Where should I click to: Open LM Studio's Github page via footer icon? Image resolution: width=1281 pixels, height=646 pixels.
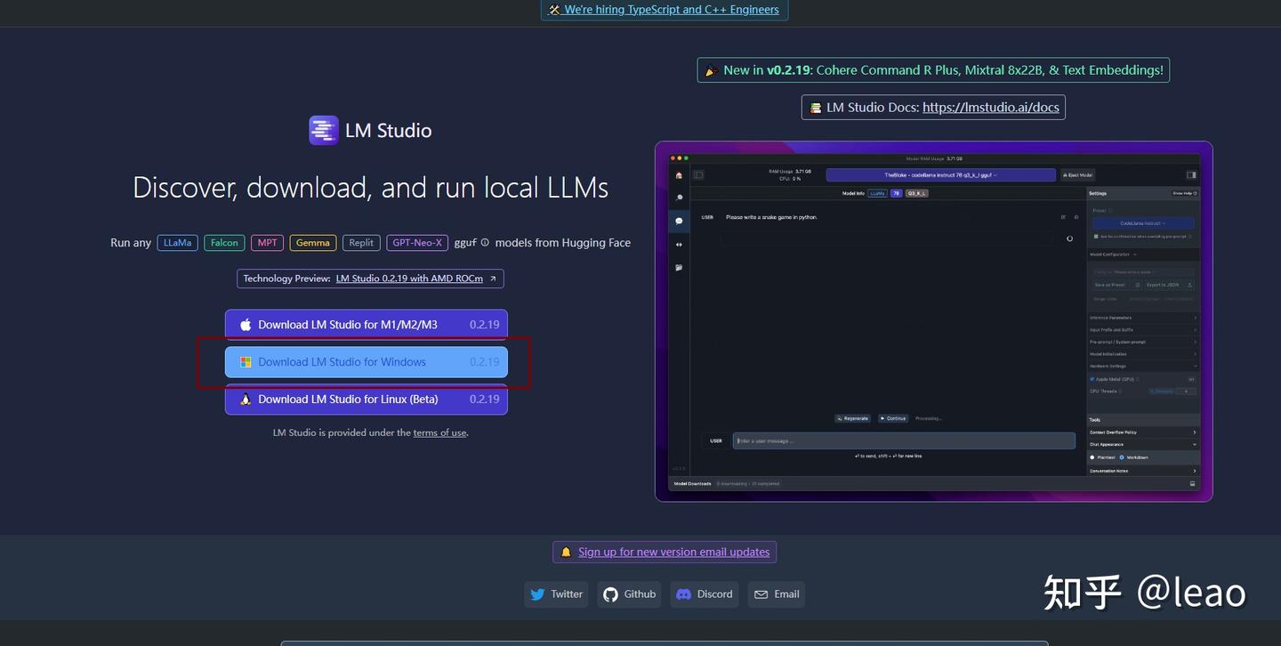(x=612, y=594)
